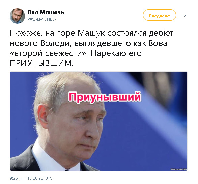Screen dimensions: 198x184
Task: Click the word выглядевшего in second line
Action: 103,44
